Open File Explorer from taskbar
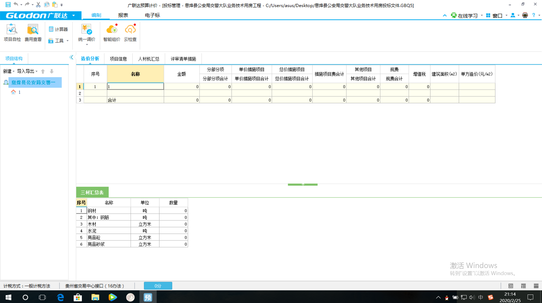The image size is (542, 303). (95, 297)
